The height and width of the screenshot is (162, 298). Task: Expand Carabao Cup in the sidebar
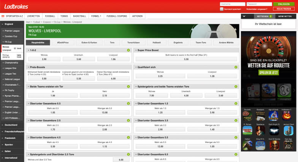tap(12, 36)
